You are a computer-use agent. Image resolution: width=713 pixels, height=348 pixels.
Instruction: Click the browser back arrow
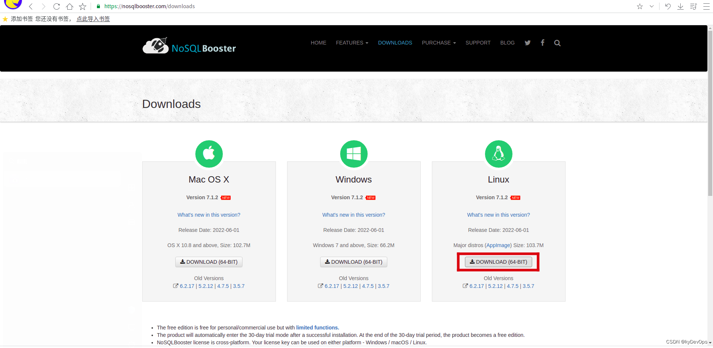[31, 6]
